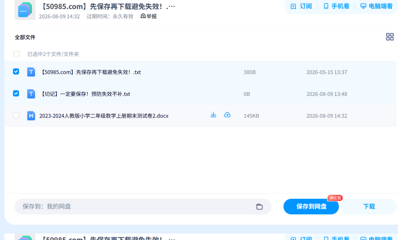The height and width of the screenshot is (240, 398).
Task: Click save-to-cloud icon on docx row
Action: [x=227, y=115]
